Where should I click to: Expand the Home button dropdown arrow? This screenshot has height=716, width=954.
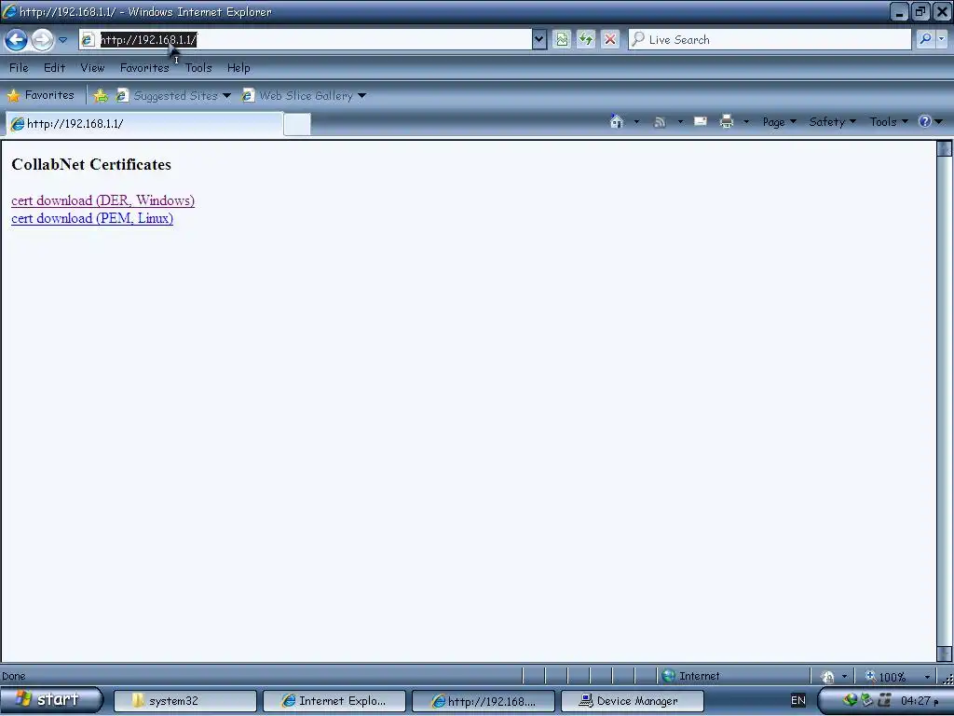[x=636, y=122]
